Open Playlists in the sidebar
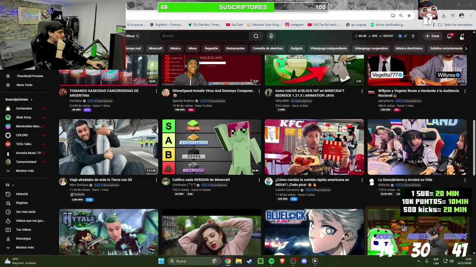The image size is (476, 267). click(22, 203)
